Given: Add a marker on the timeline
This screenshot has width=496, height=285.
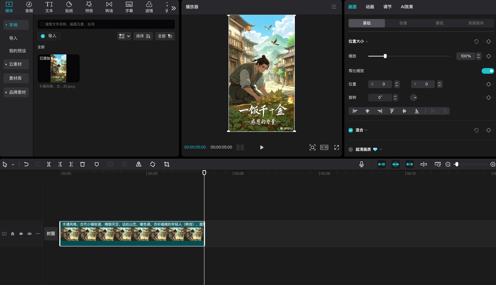Looking at the screenshot, I should click(x=97, y=164).
